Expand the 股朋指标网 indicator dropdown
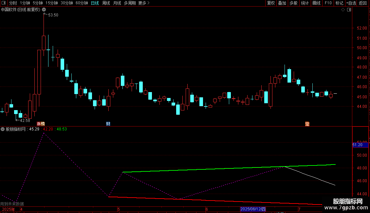Image resolution: width=370 pixels, height=213 pixels. tap(3, 129)
